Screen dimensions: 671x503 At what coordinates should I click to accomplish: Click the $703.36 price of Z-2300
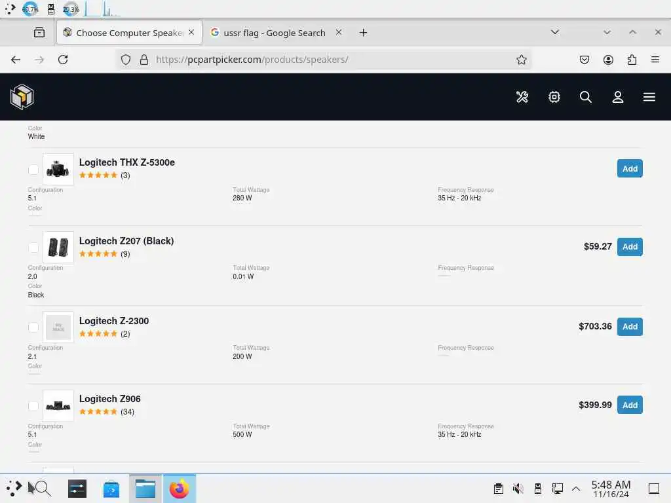(595, 326)
